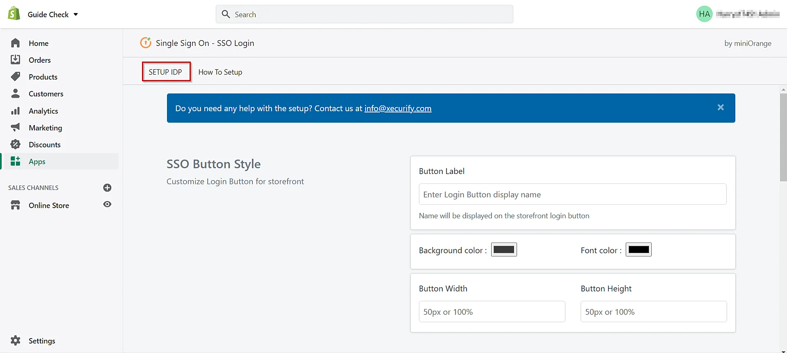Open Online Store channel
Image resolution: width=787 pixels, height=353 pixels.
point(49,205)
